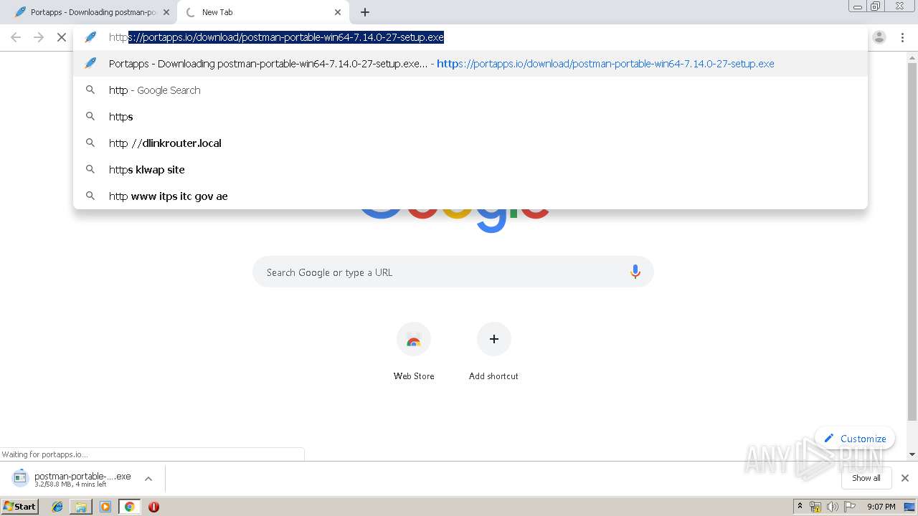Open the network tray icon
The width and height of the screenshot is (918, 516).
815,507
